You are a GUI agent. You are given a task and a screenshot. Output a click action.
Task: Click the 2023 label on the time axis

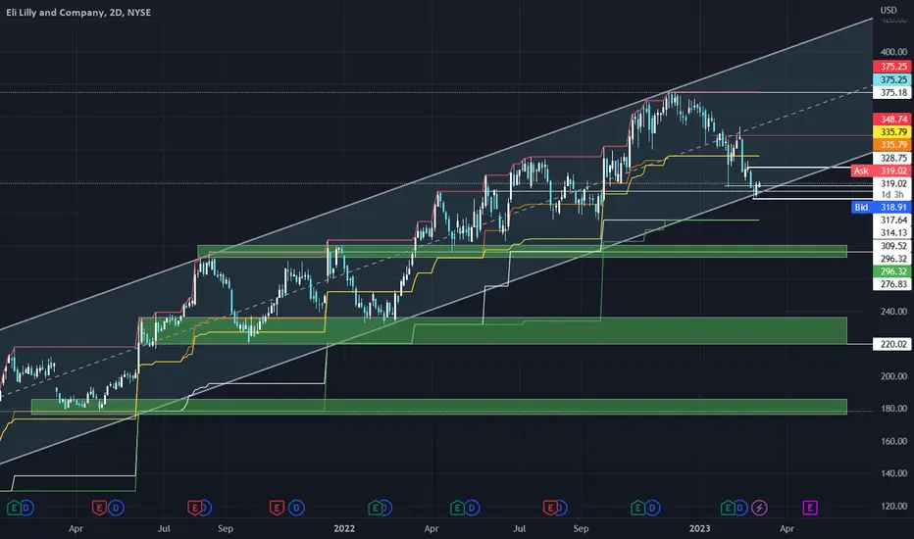click(699, 528)
